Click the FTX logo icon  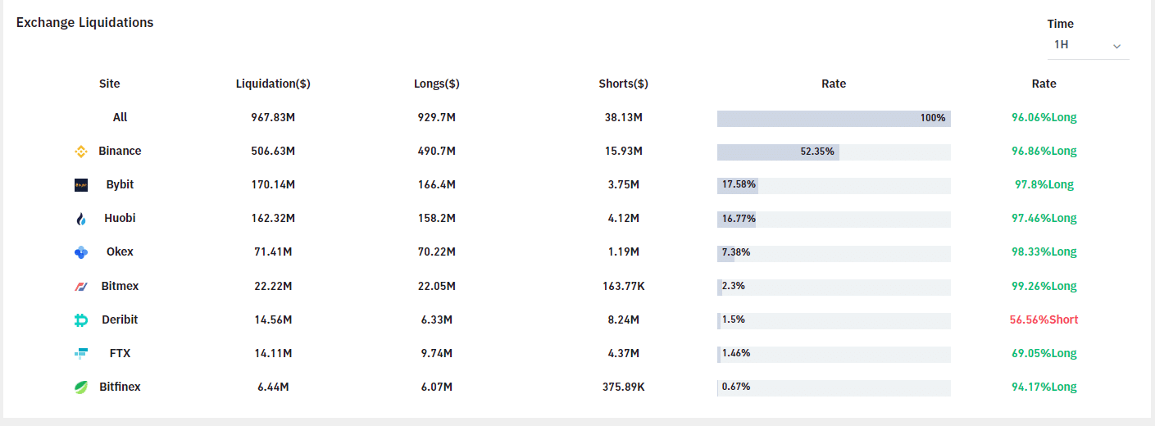[x=81, y=354]
